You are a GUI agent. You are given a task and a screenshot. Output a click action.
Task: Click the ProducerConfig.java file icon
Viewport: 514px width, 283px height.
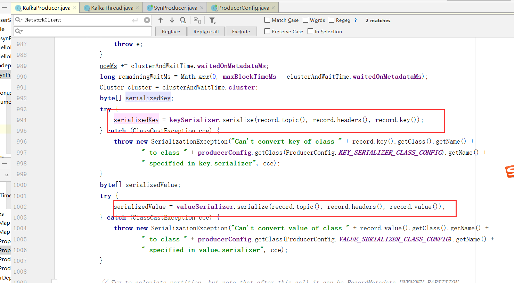coord(214,8)
